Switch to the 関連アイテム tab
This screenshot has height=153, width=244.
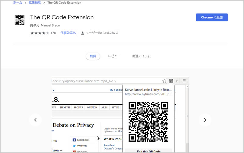tap(142, 56)
